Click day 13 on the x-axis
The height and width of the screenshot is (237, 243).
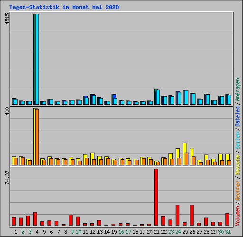click(100, 232)
